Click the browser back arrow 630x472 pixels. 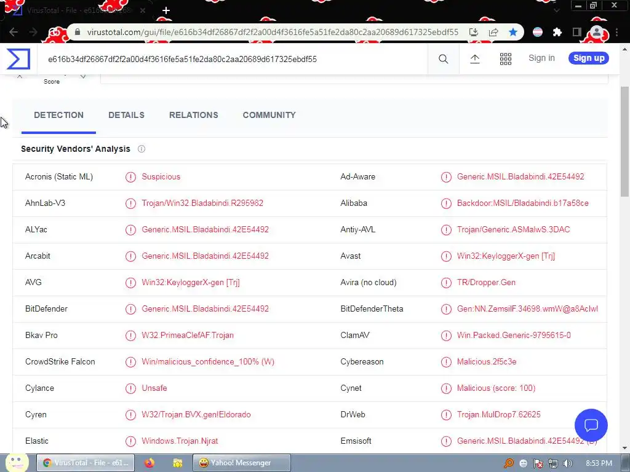click(14, 32)
